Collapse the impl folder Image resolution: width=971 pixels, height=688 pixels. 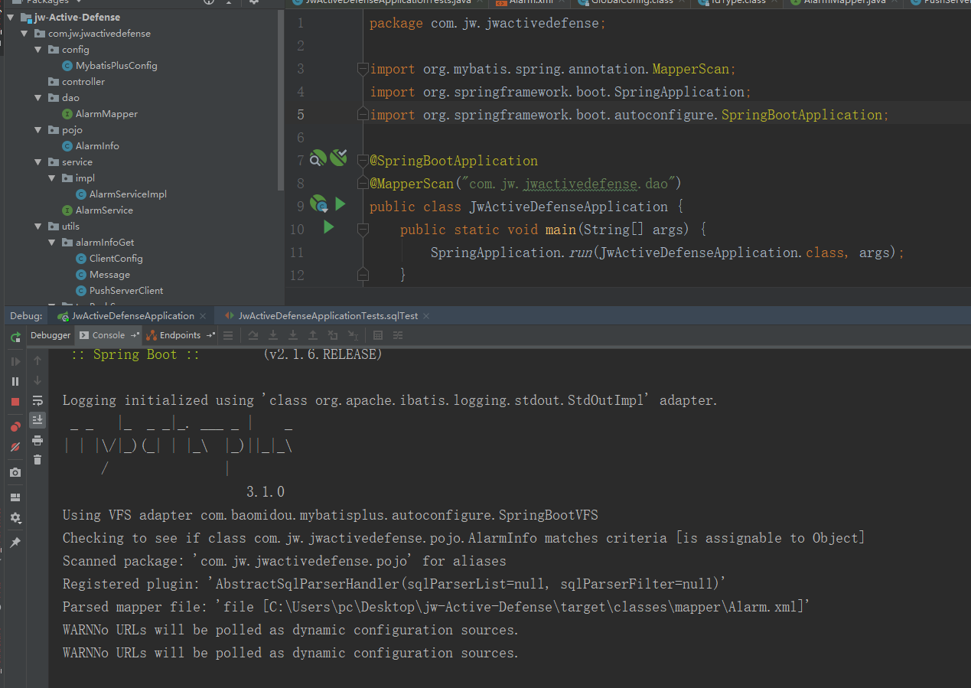coord(52,178)
